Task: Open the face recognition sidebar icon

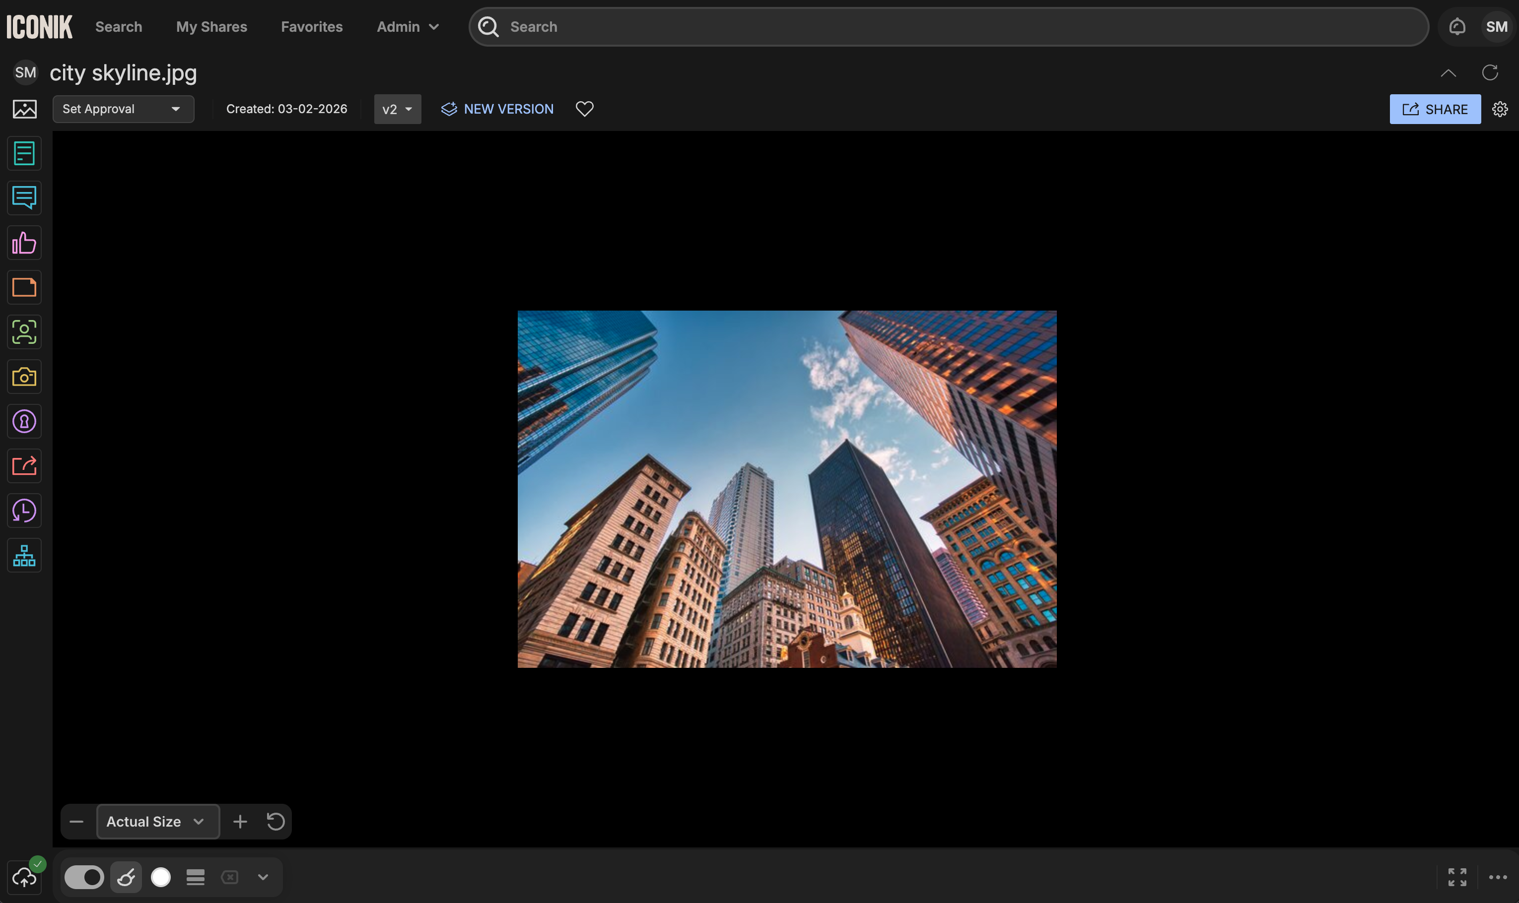Action: coord(24,332)
